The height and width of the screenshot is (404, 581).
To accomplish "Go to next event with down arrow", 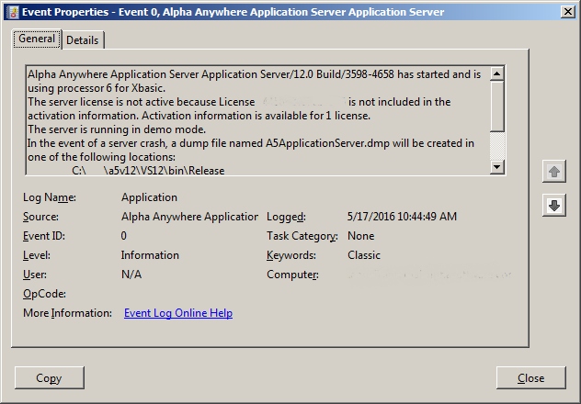I will click(554, 206).
